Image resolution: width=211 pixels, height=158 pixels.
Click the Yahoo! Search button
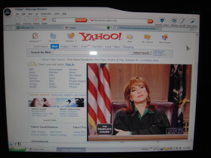(x=141, y=53)
